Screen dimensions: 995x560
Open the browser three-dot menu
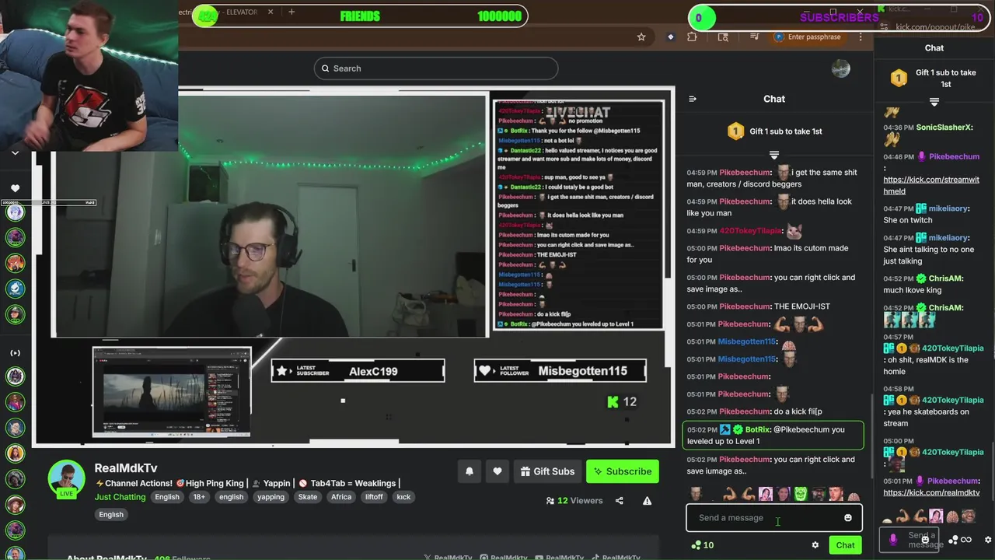[861, 37]
